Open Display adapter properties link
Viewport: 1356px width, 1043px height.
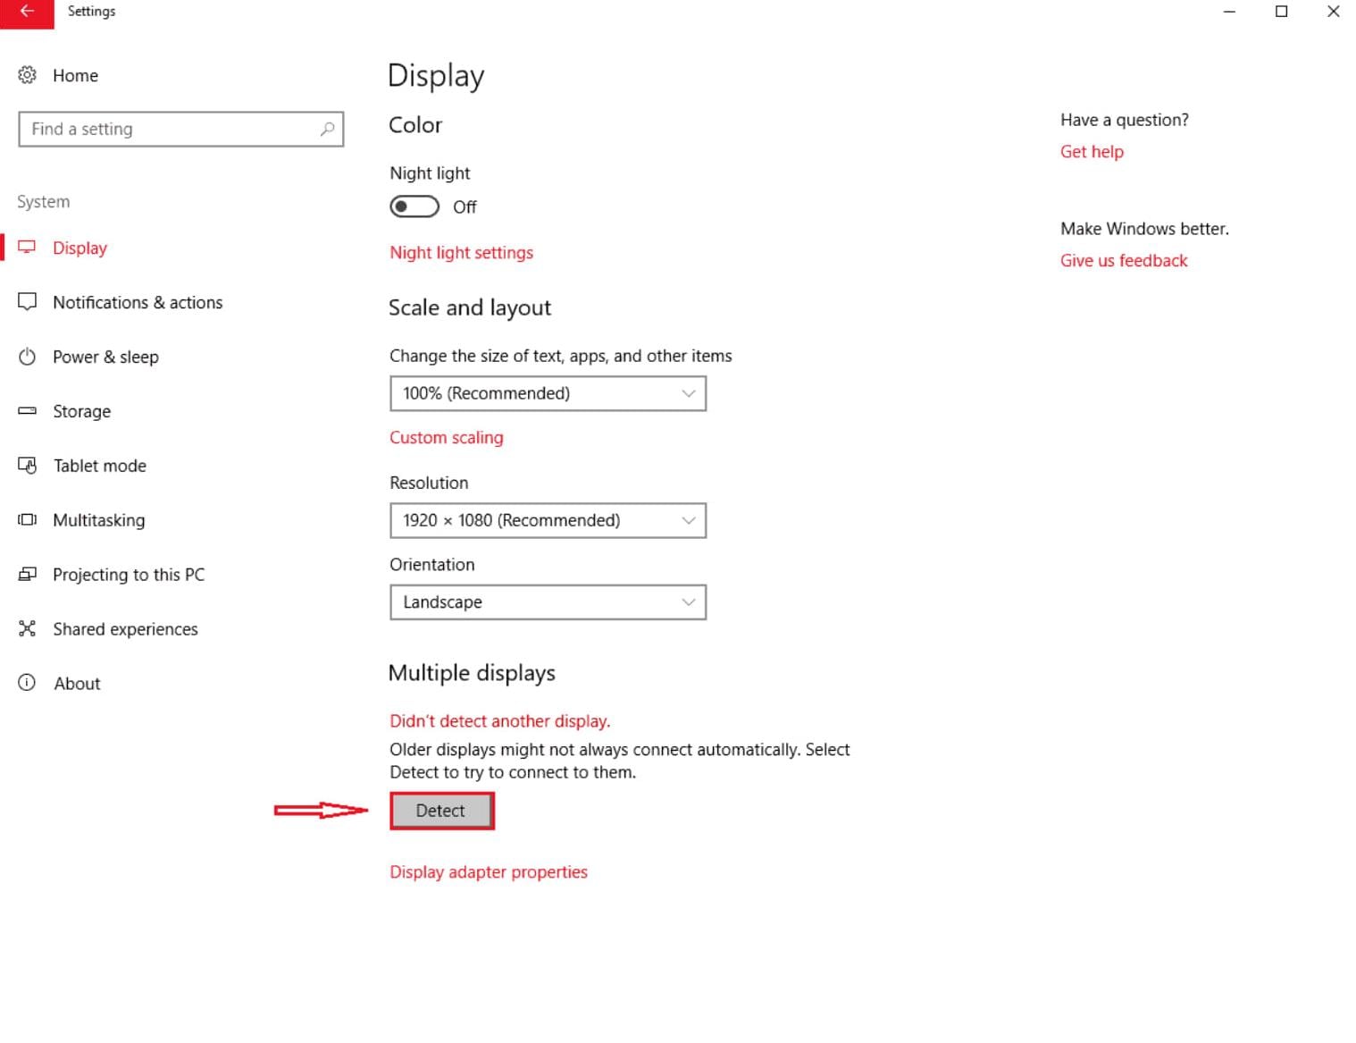[489, 872]
